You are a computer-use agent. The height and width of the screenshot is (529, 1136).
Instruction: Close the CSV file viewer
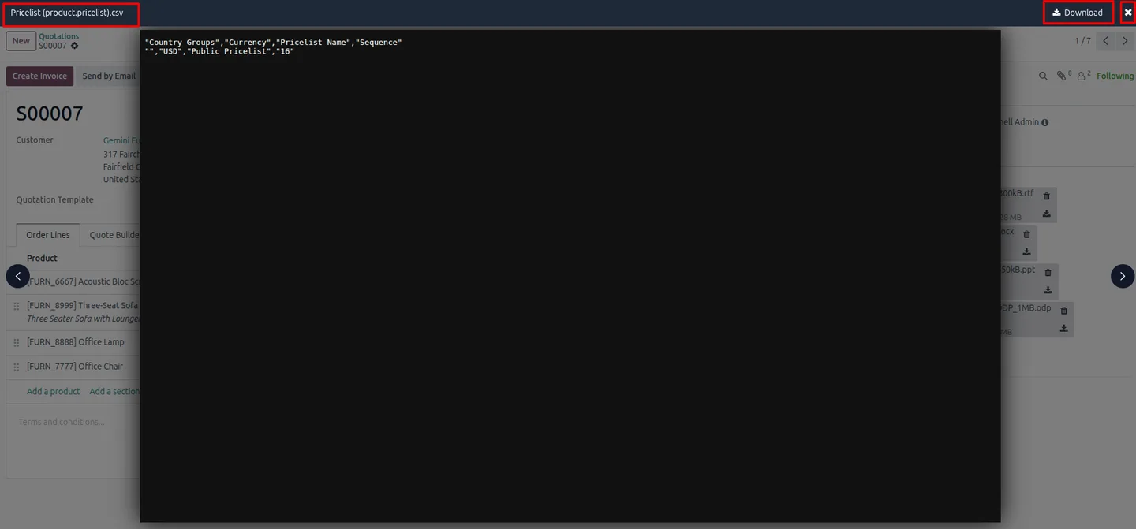pos(1127,13)
